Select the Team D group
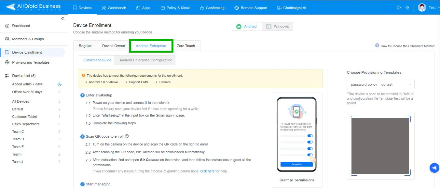Image resolution: width=440 pixels, height=188 pixels. pos(18,139)
